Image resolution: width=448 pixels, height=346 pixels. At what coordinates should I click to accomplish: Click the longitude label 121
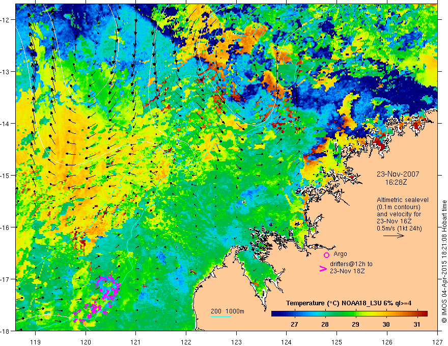tap(136, 342)
